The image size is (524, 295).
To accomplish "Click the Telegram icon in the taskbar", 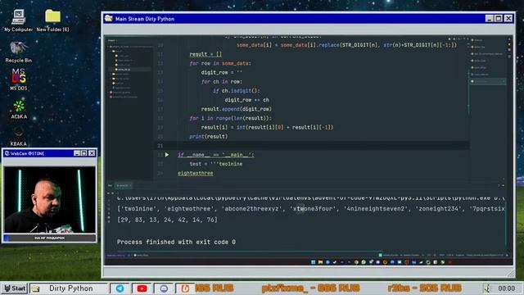I will [x=120, y=288].
